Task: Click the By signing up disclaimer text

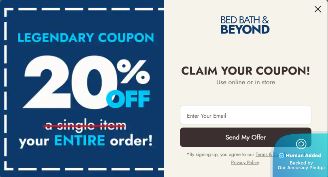Action: coord(220,154)
